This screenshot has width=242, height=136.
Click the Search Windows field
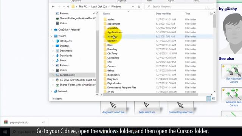[x=179, y=7]
